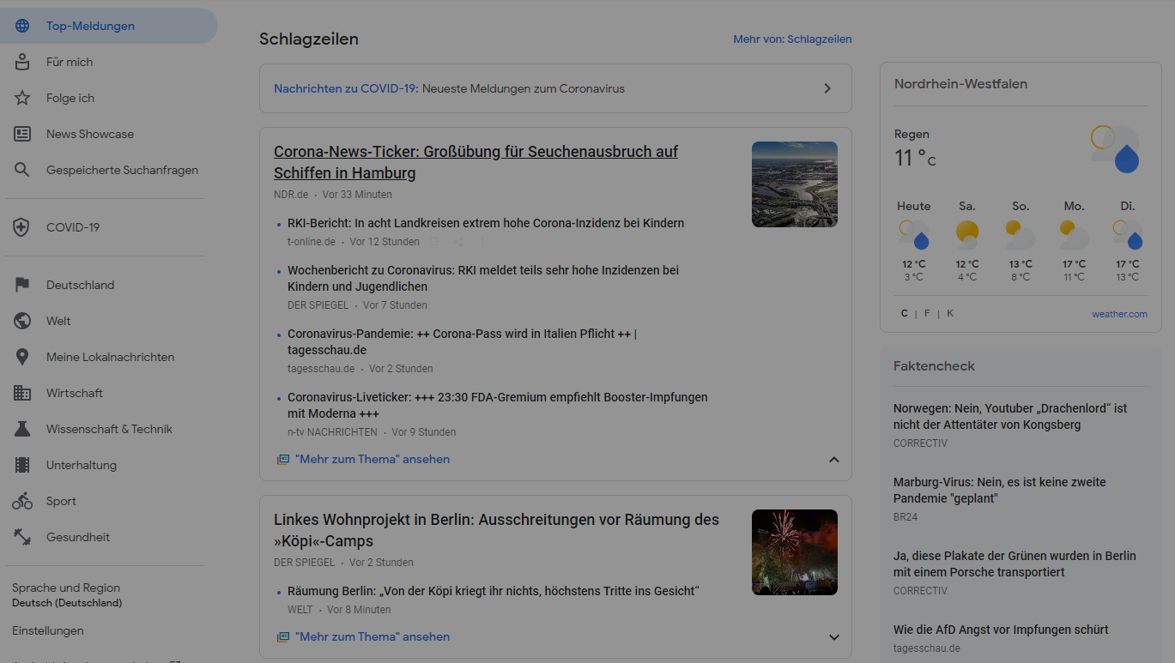Select Tuesday (Di.) forecast rain icon
Image resolution: width=1175 pixels, height=663 pixels.
(x=1128, y=234)
